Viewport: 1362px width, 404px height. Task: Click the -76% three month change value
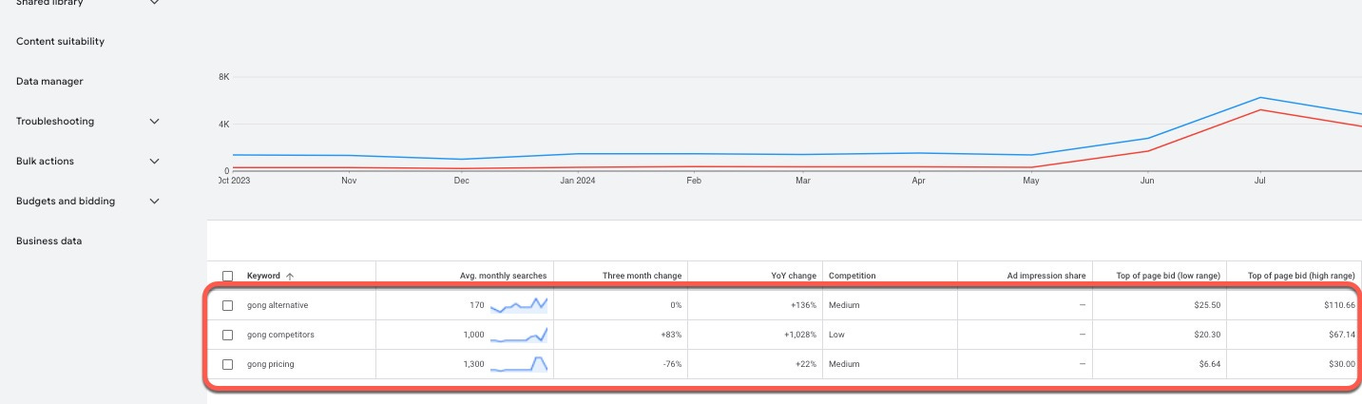pyautogui.click(x=672, y=364)
